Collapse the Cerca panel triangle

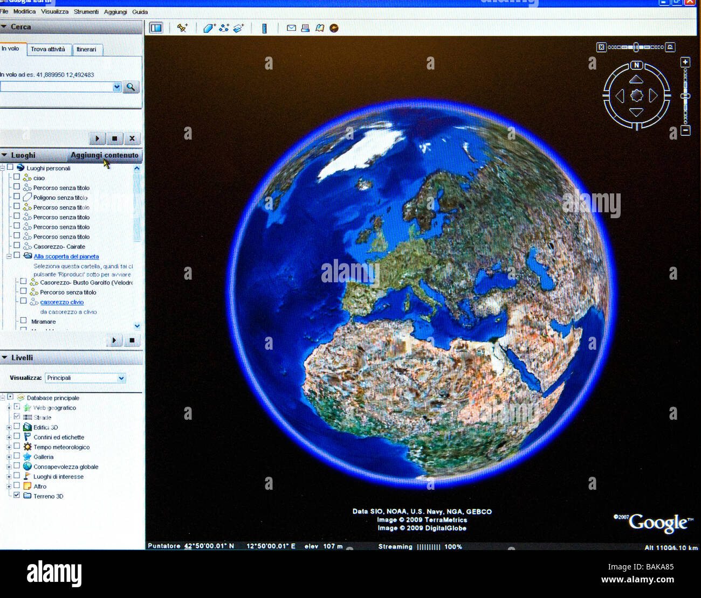[4, 26]
